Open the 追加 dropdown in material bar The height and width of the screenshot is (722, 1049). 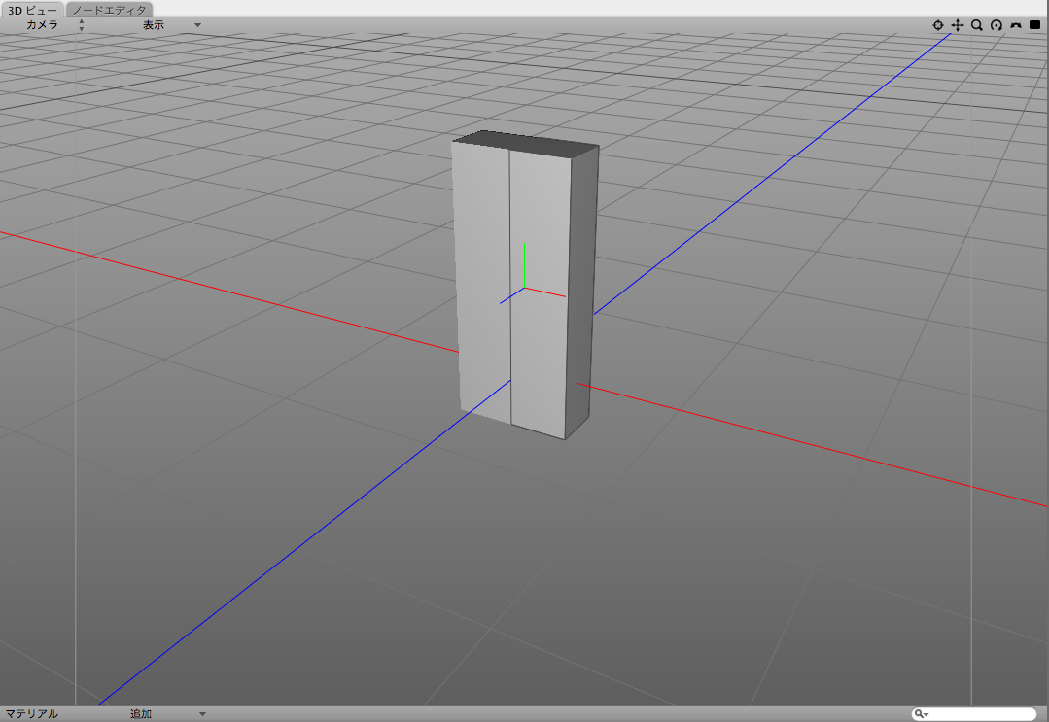tap(167, 714)
